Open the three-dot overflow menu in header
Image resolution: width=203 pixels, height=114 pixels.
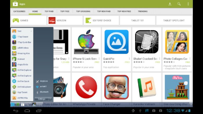point(188,4)
